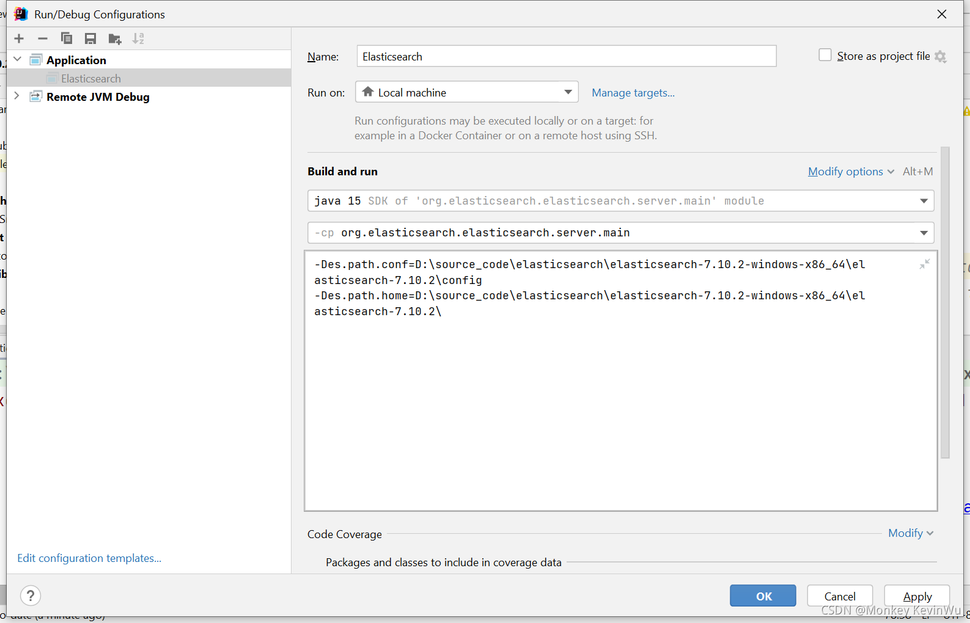Screen dimensions: 970x623
Task: Select the Remote JVM Debug category label
Action: (x=98, y=97)
